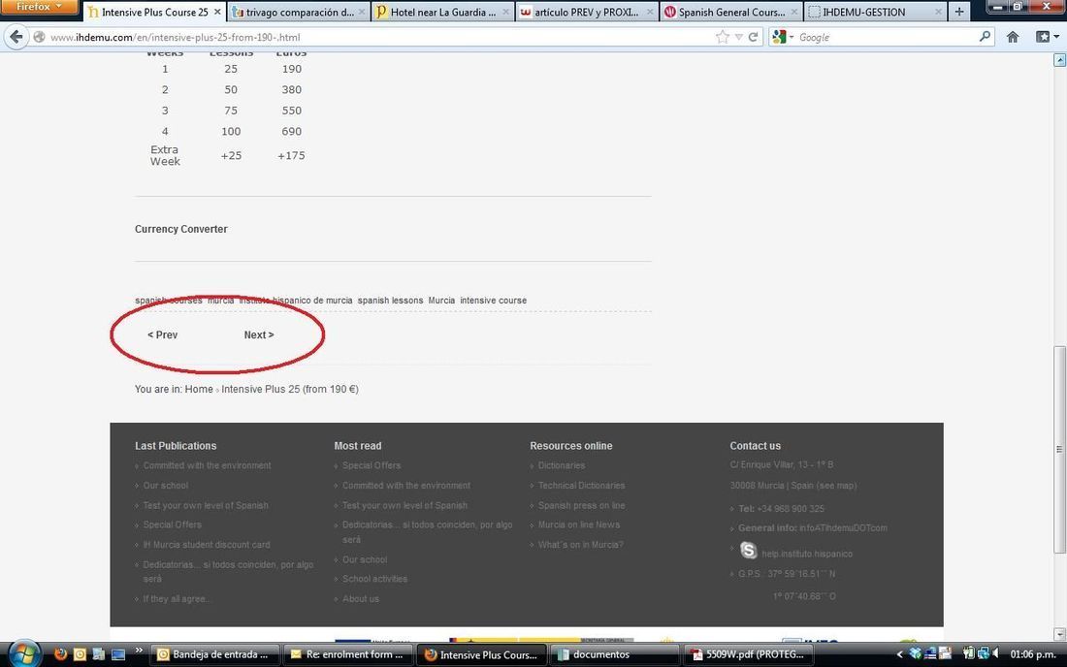
Task: Open 'Murcia on line News' link
Action: 579,524
